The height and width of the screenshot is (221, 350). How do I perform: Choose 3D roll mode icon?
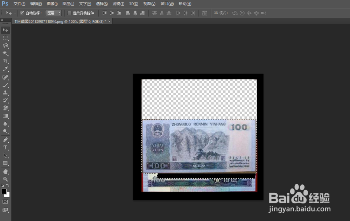pyautogui.click(x=242, y=13)
